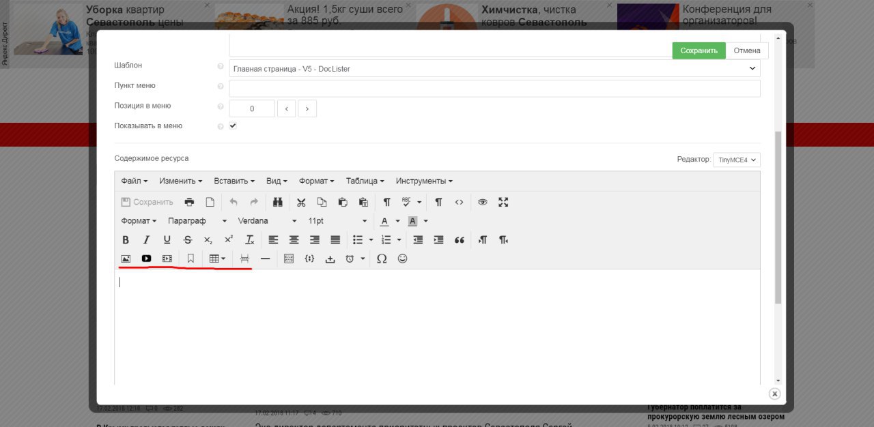
Task: Click the Copy icon
Action: pyautogui.click(x=322, y=202)
